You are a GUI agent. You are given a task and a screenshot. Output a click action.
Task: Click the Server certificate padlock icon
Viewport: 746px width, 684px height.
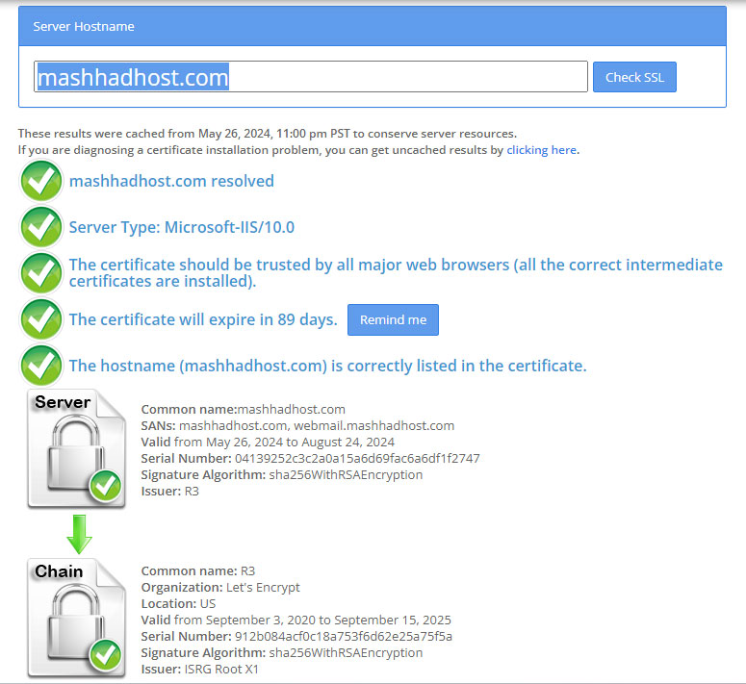pyautogui.click(x=76, y=449)
